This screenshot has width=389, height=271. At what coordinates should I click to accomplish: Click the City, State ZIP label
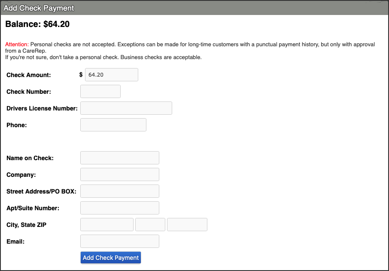(x=26, y=225)
